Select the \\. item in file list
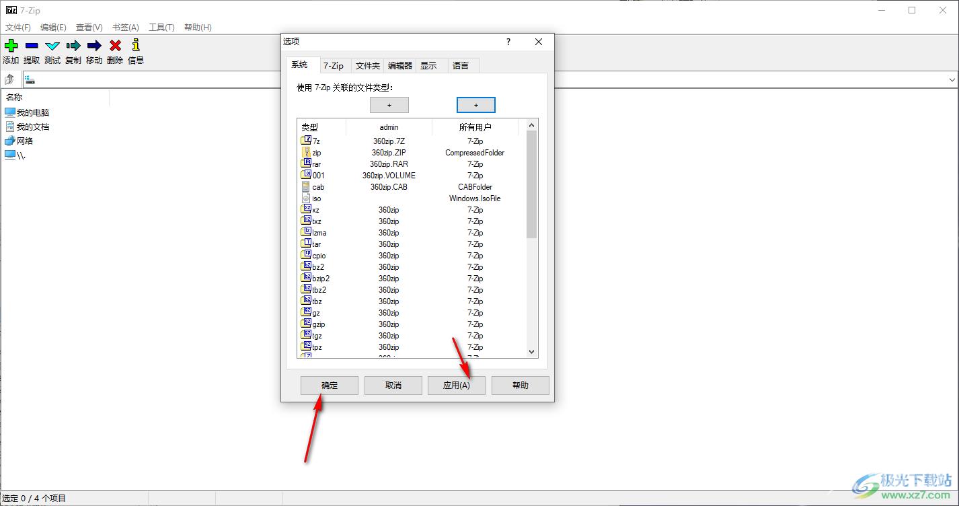 [15, 155]
